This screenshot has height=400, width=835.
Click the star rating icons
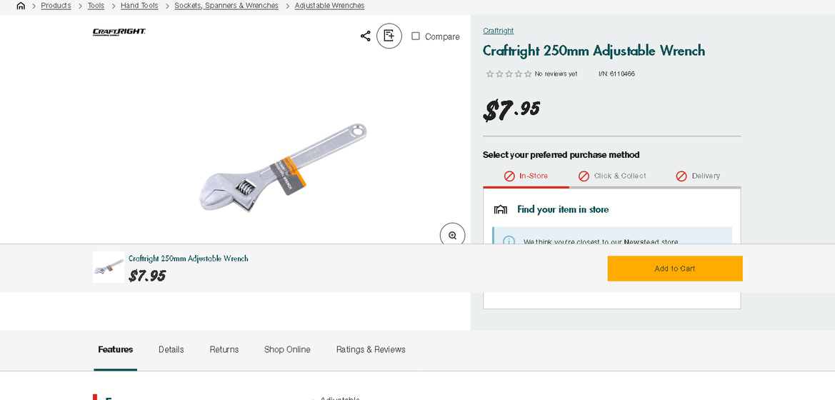509,74
